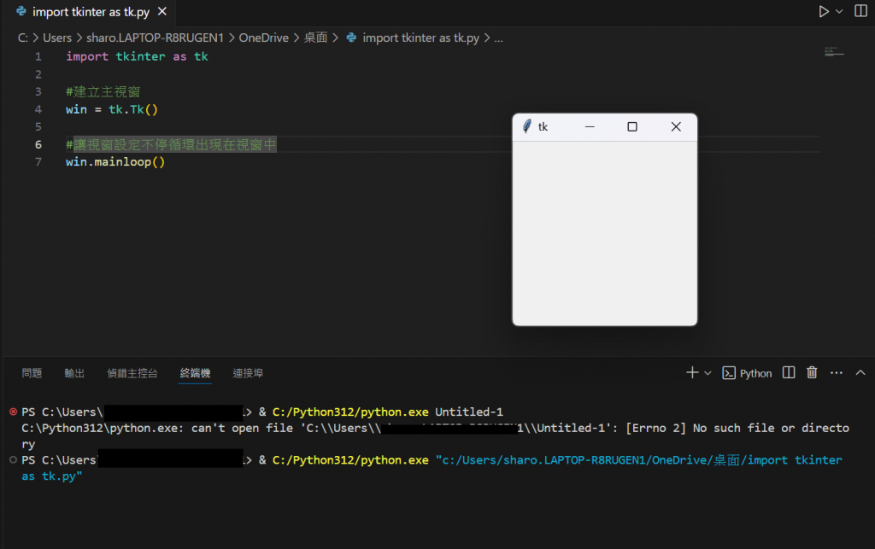Screen dimensions: 875x549
Task: Create a new terminal with plus icon
Action: point(692,372)
